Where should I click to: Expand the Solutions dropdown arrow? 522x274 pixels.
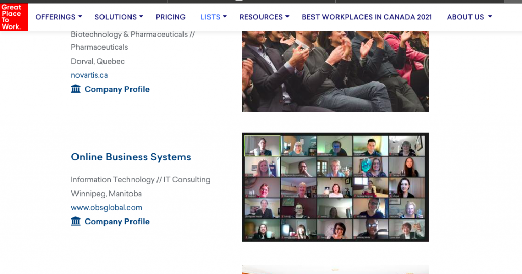click(x=141, y=17)
